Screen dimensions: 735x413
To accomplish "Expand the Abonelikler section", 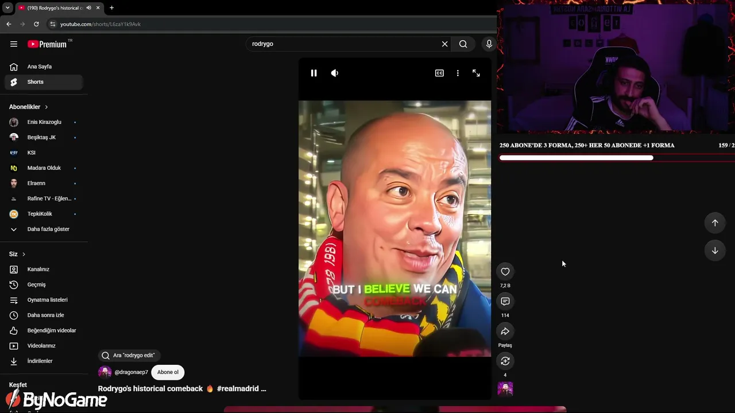I will 29,107.
